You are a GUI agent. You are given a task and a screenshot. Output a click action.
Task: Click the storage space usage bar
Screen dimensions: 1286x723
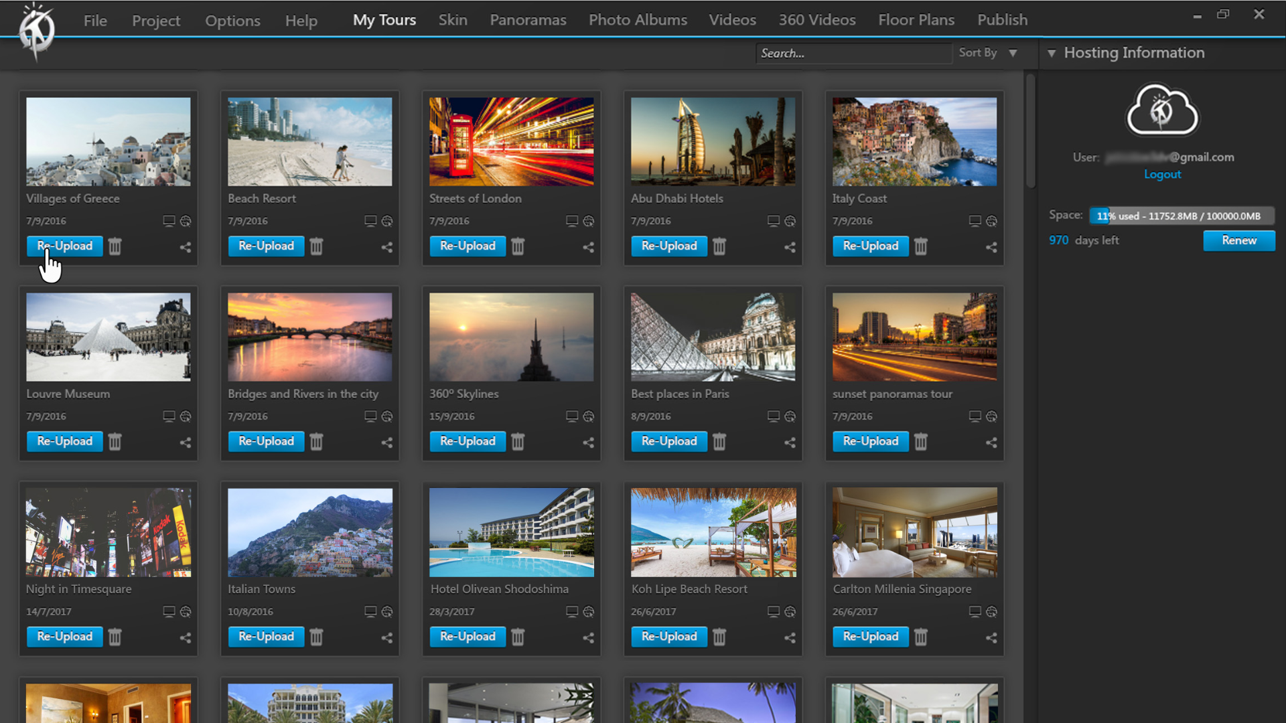1182,216
